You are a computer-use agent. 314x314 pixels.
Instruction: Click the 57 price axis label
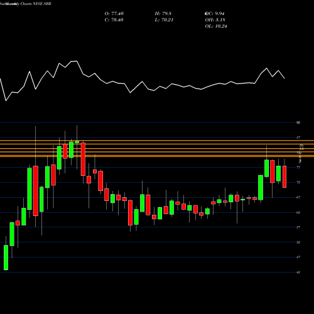coord(298,227)
